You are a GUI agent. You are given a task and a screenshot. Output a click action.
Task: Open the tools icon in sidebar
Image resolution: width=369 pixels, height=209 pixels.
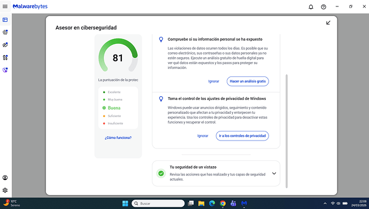click(5, 57)
